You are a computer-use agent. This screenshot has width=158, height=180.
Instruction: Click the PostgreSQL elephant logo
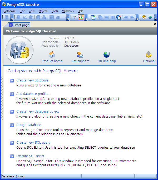tap(19, 50)
